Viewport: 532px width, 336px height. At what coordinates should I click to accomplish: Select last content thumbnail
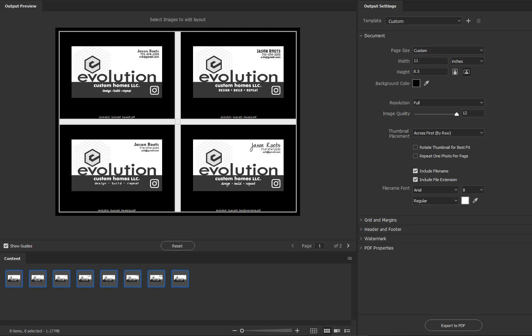tap(180, 279)
